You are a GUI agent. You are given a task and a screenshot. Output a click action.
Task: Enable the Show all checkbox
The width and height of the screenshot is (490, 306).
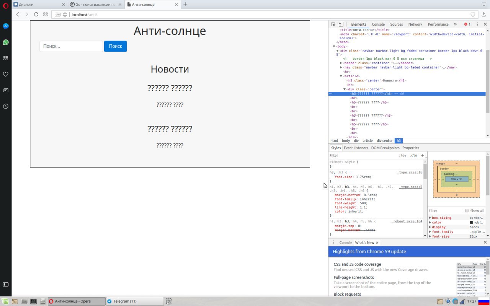pyautogui.click(x=467, y=211)
